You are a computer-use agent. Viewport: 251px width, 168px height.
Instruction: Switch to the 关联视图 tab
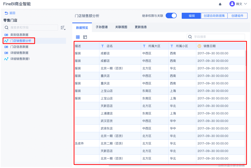click(121, 27)
